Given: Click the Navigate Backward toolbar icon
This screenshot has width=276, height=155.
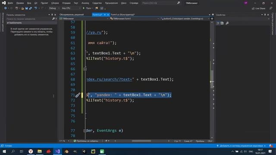Looking at the screenshot, I should [x=6, y=8].
